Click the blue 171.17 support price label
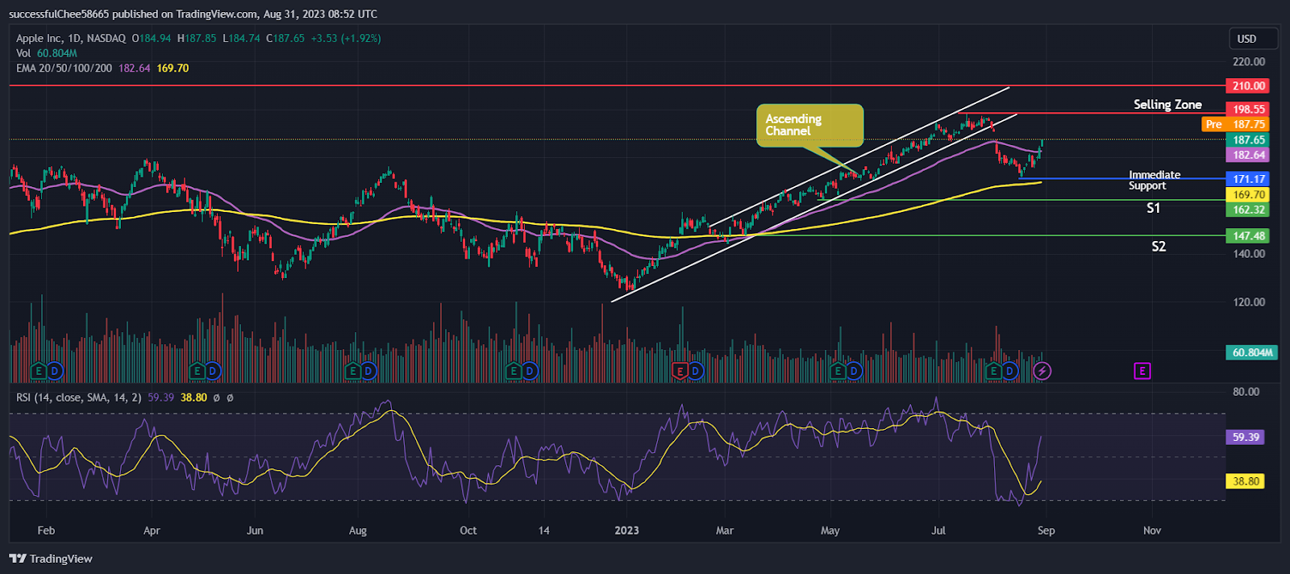 1248,179
